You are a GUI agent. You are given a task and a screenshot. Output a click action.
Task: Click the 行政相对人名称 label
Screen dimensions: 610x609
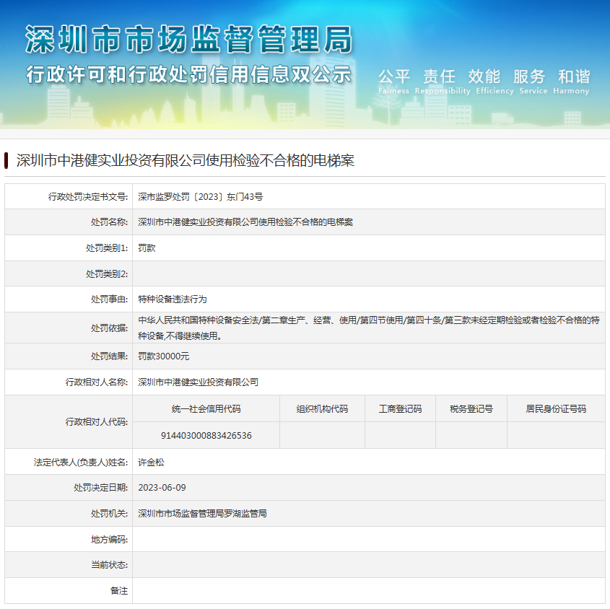point(97,382)
